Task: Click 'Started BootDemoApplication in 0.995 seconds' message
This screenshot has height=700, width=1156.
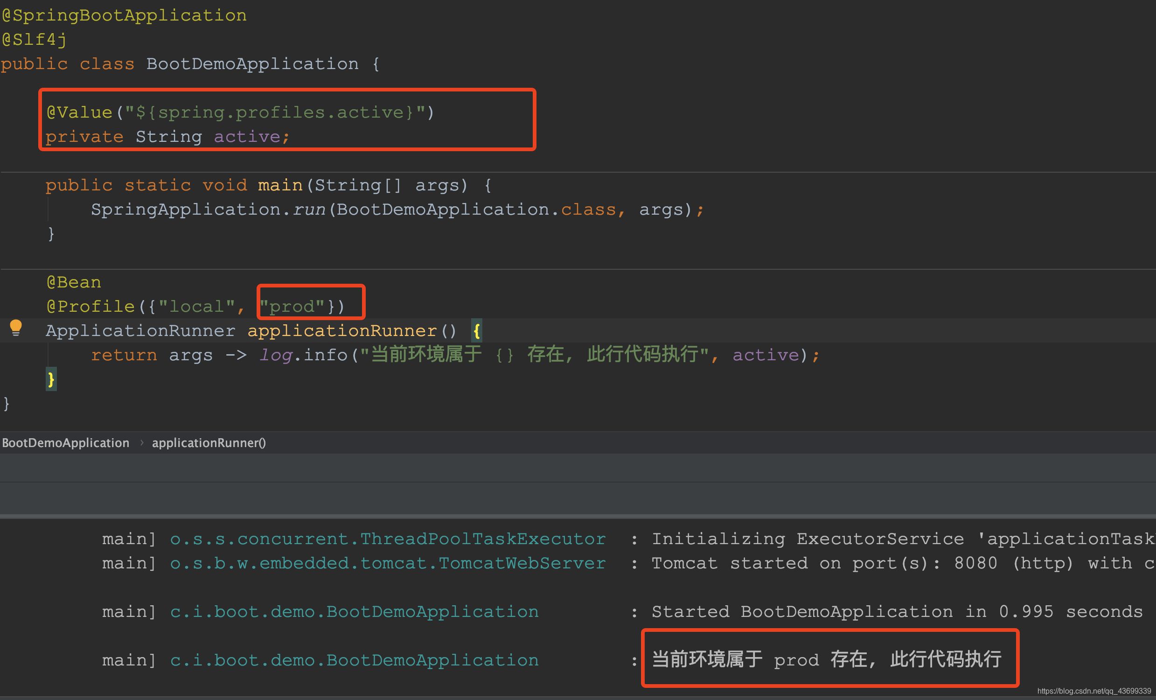Action: point(897,612)
